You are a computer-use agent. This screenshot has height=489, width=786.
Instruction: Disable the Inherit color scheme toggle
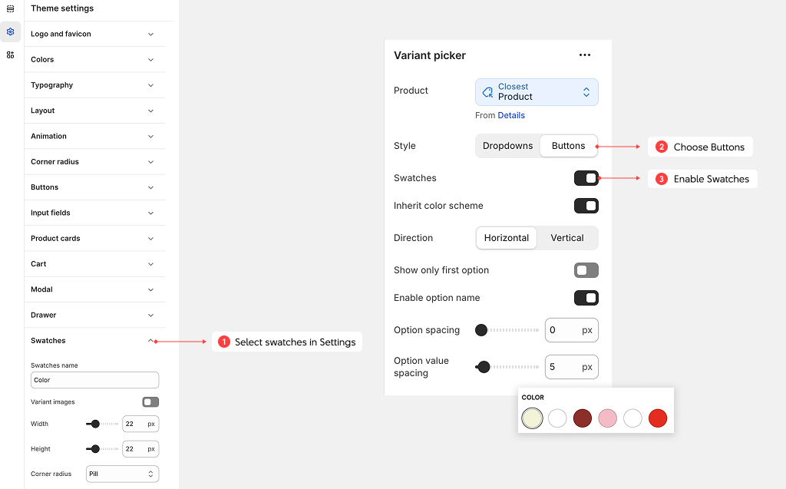click(586, 206)
